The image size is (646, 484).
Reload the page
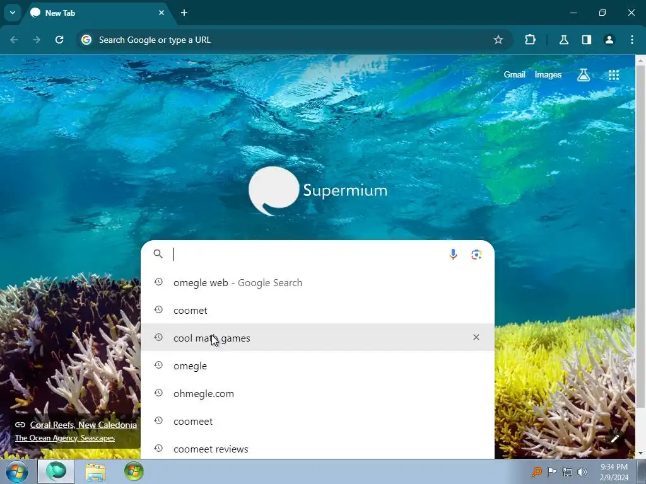[x=59, y=40]
